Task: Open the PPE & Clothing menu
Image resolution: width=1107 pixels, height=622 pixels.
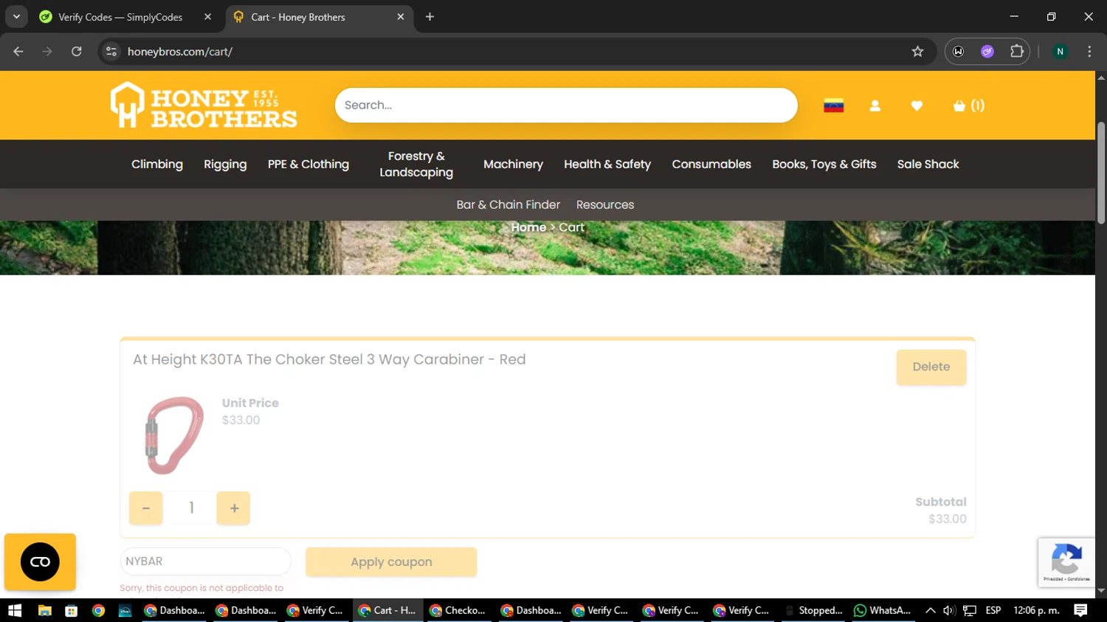Action: 308,164
